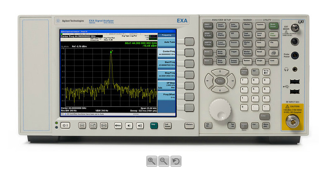The image size is (327, 169).
Task: Click the Mode Setup key
Action: [x=221, y=53]
